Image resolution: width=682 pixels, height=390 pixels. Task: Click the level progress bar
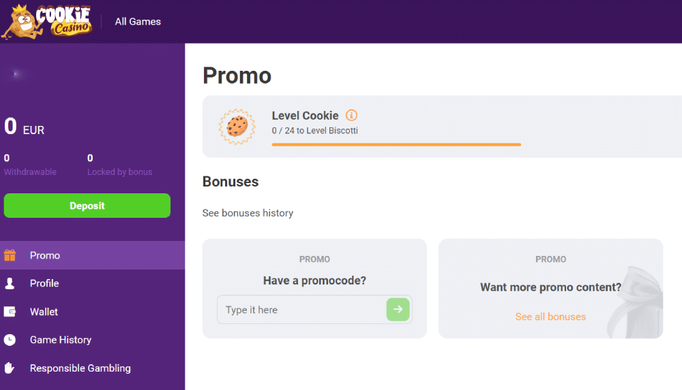(396, 144)
